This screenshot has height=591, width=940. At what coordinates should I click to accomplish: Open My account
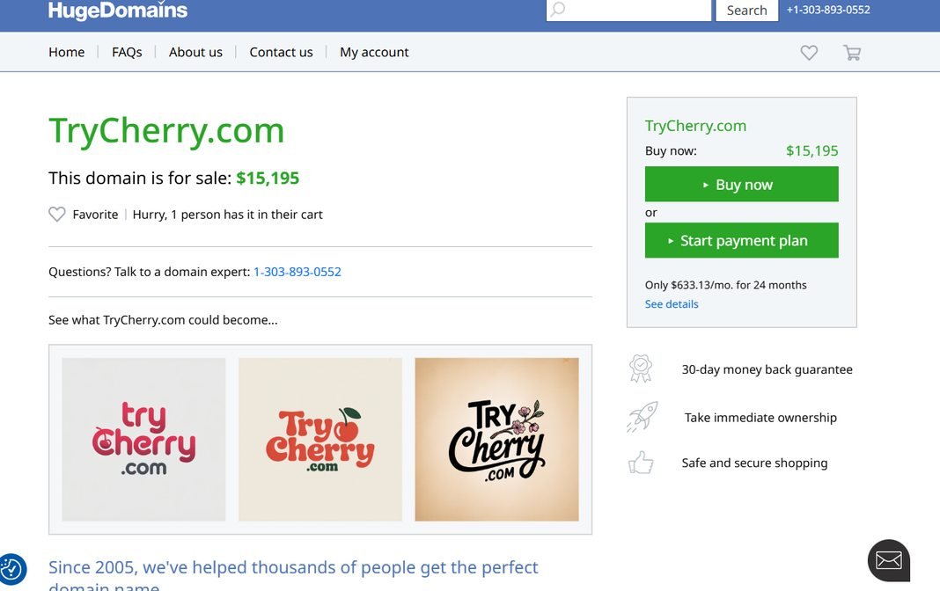(374, 52)
